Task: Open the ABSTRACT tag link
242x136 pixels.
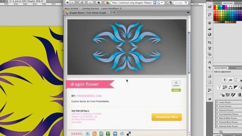Action: coord(76,114)
